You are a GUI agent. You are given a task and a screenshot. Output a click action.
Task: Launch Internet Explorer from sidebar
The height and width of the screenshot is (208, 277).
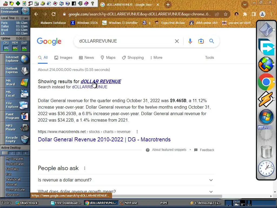(15, 59)
